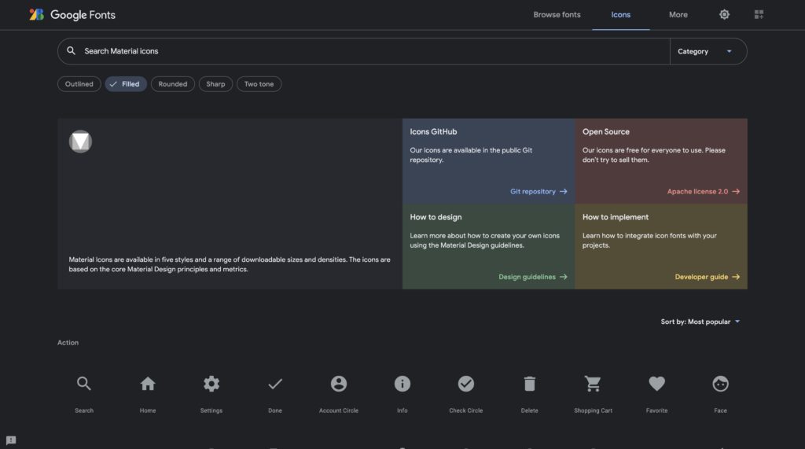Select the Face icon
805x449 pixels.
720,383
